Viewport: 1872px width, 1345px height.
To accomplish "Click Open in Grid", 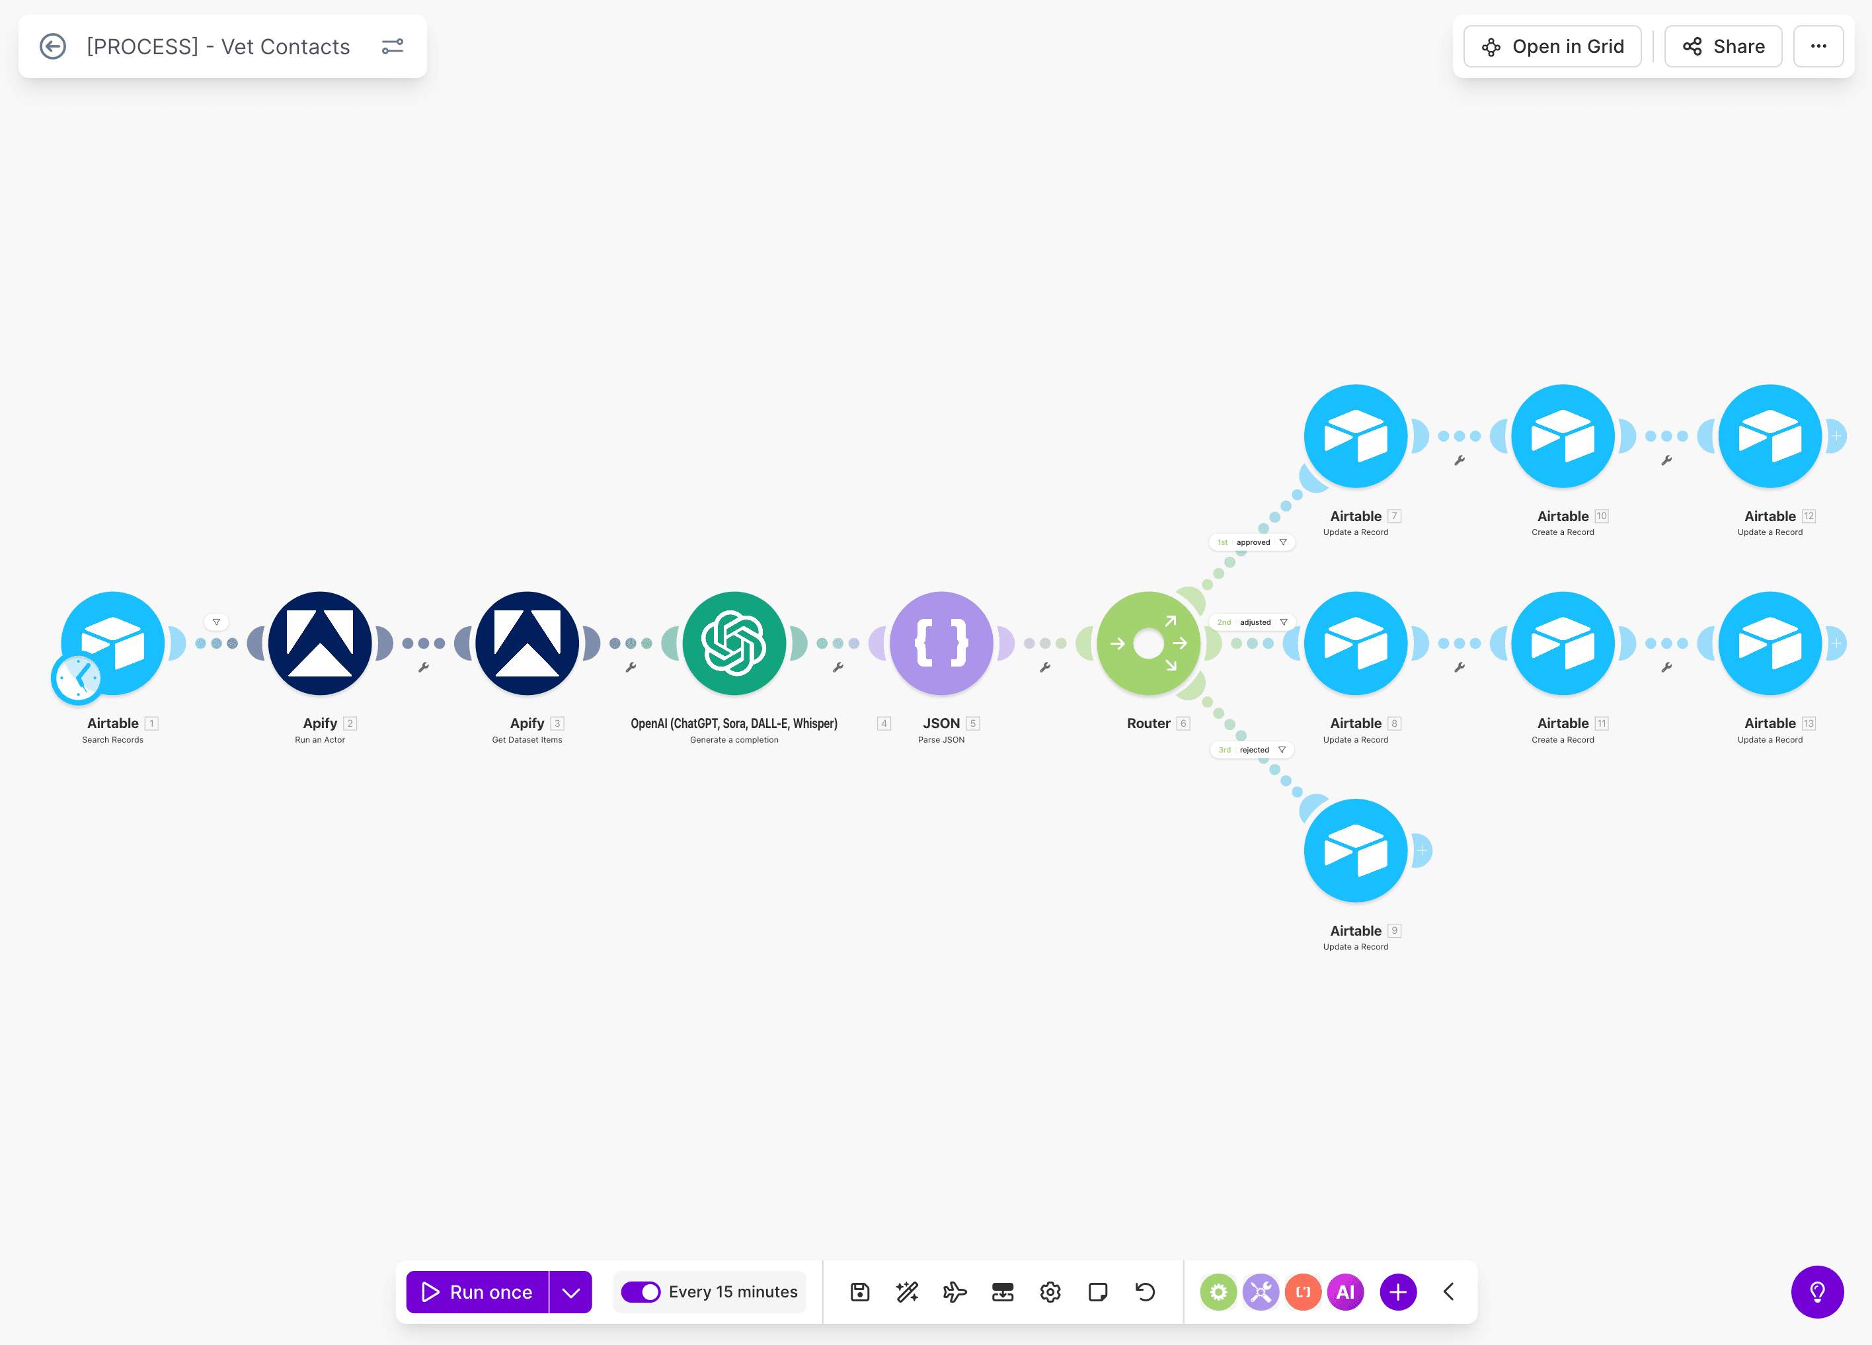I will (x=1553, y=46).
